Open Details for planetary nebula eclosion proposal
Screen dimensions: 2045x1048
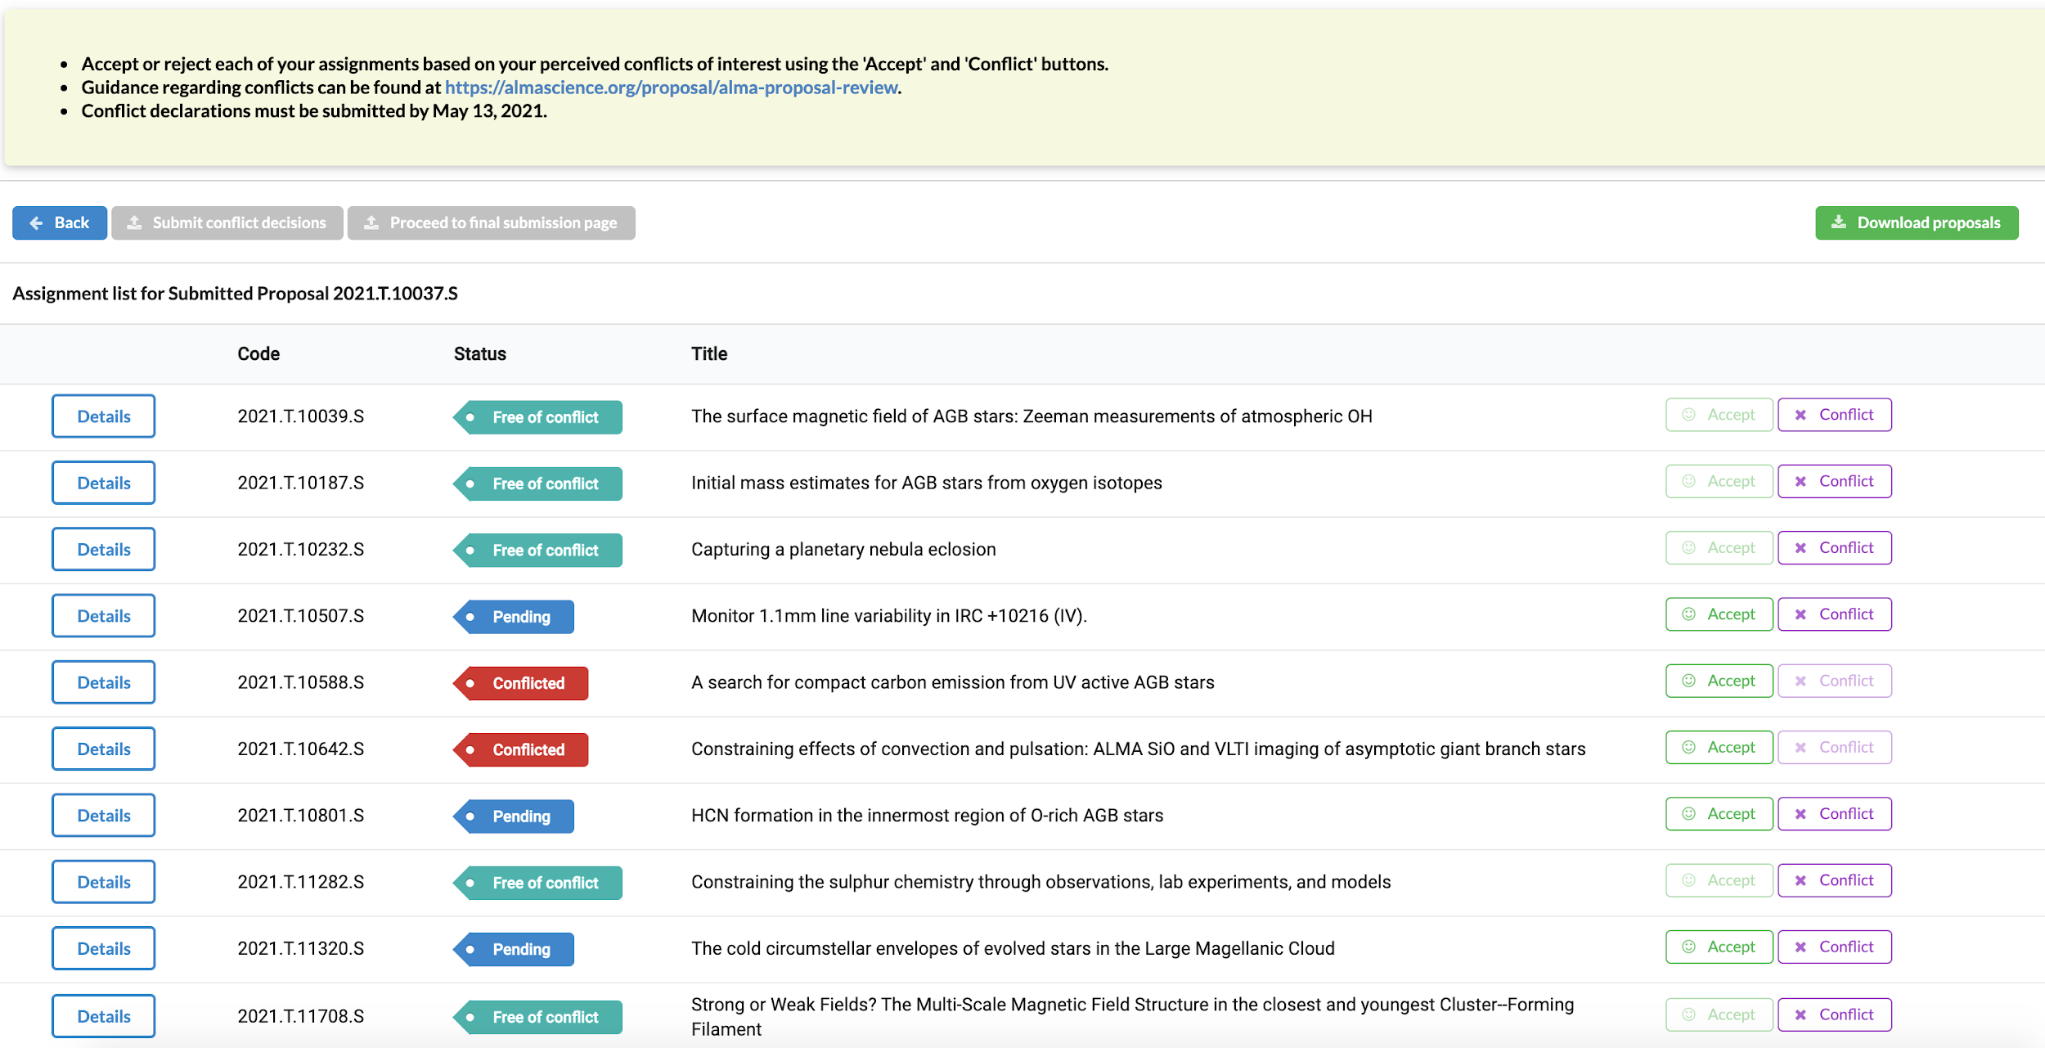103,550
